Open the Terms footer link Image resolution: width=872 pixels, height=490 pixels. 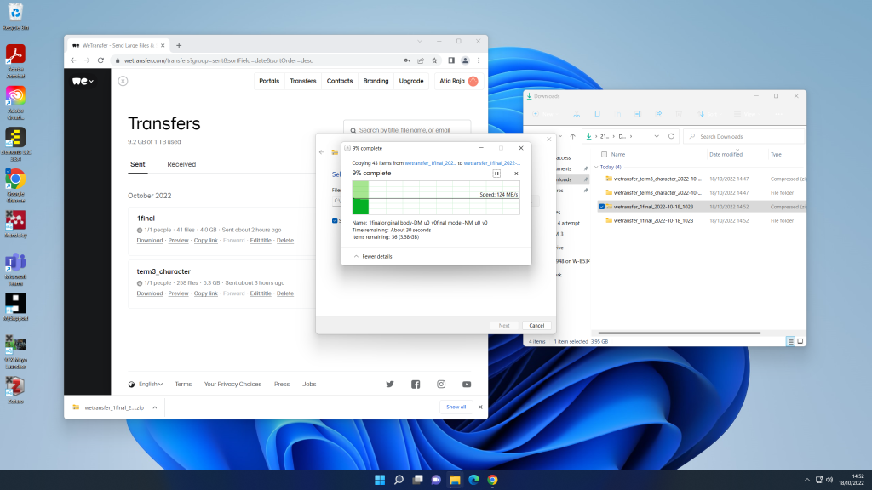coord(183,384)
